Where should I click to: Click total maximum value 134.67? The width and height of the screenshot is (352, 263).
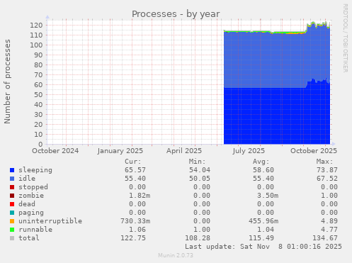(x=325, y=238)
